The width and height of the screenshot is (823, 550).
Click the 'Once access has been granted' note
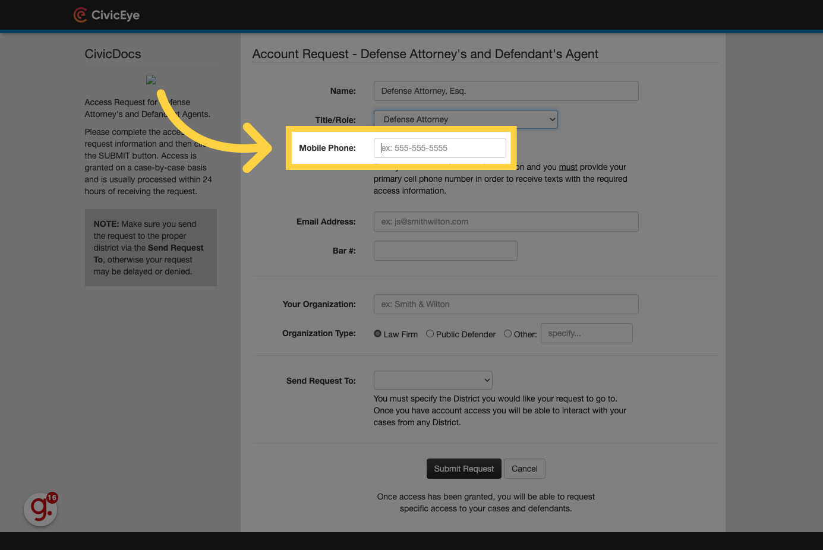point(486,502)
